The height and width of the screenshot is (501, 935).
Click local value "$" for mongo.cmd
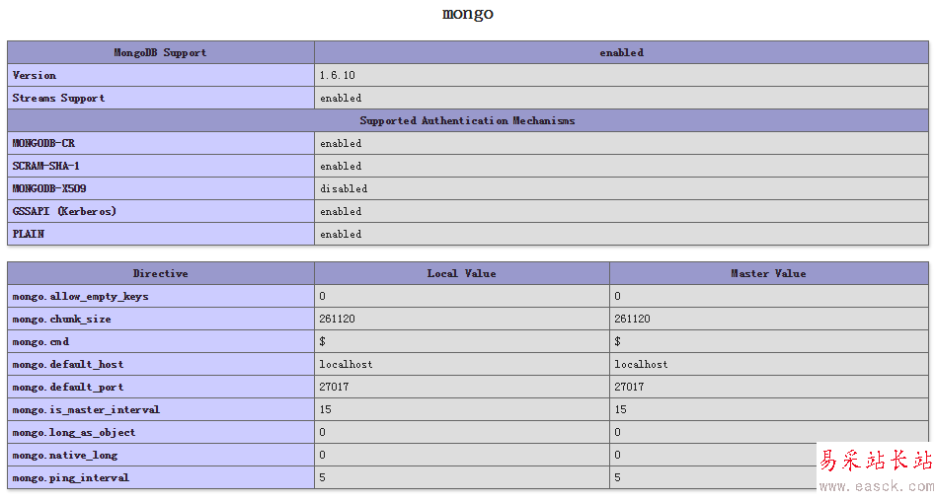pyautogui.click(x=323, y=341)
